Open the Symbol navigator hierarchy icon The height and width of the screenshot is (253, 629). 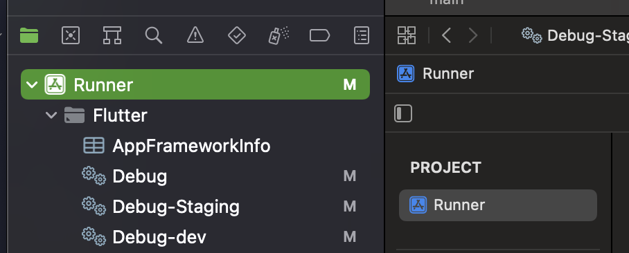[x=112, y=36]
